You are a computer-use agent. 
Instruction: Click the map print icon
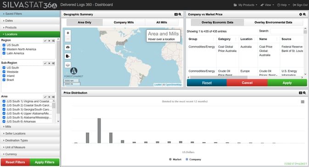pos(68,47)
